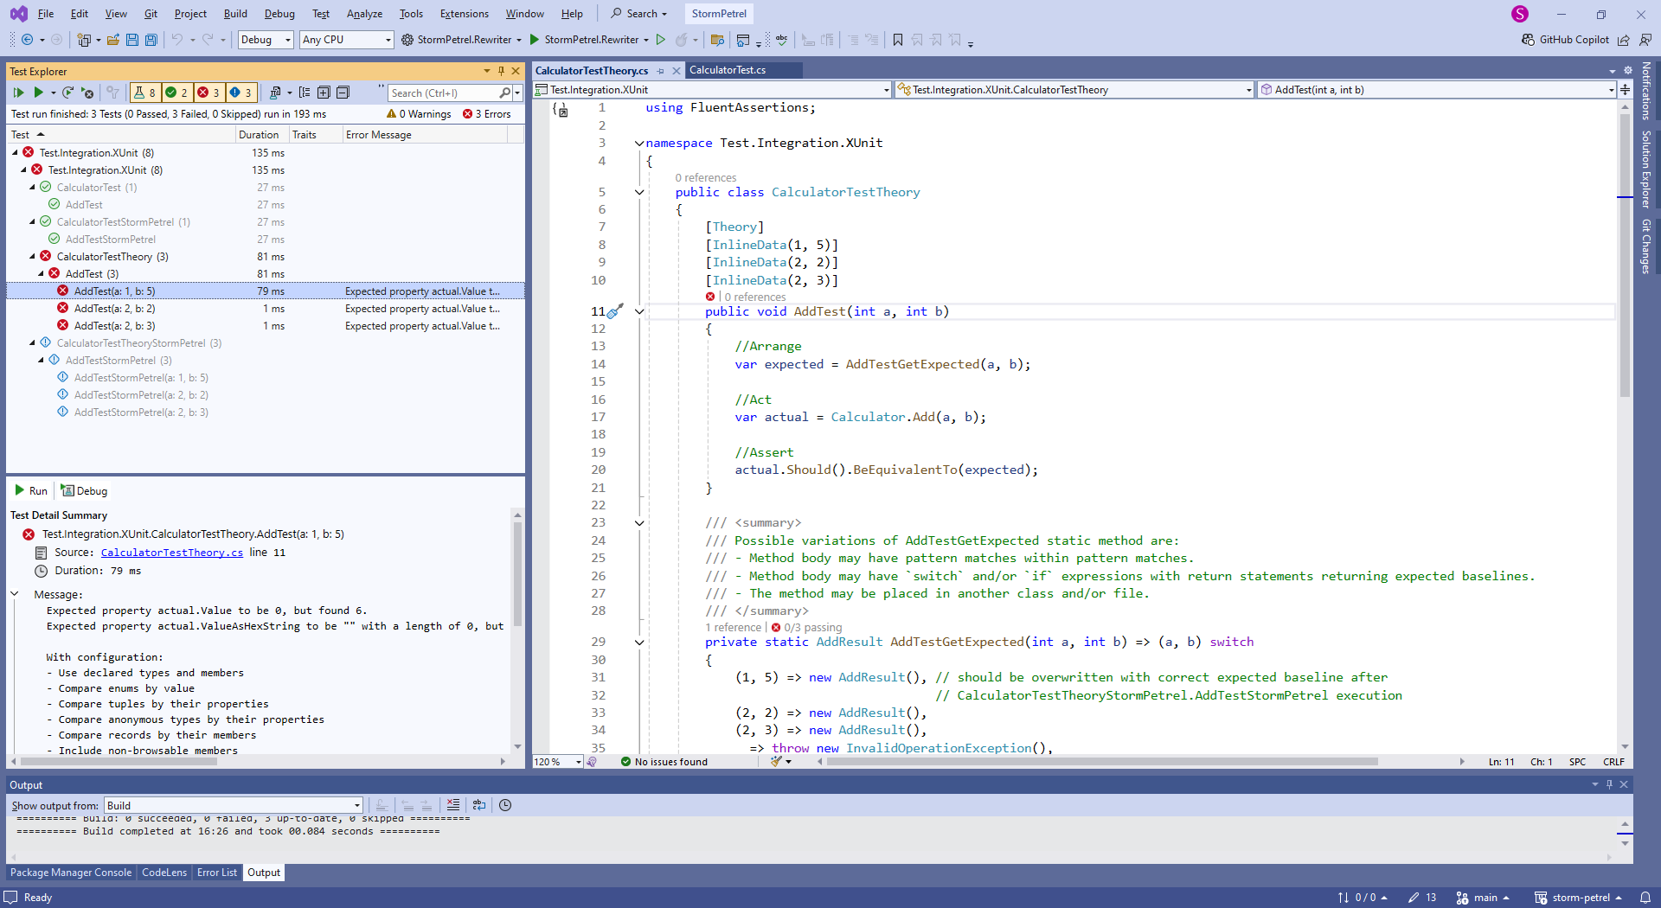Viewport: 1661px width, 908px height.
Task: Open the Git branch main selector
Action: pyautogui.click(x=1484, y=898)
